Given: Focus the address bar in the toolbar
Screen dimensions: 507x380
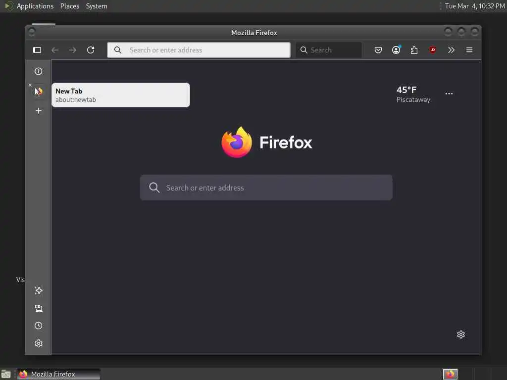Looking at the screenshot, I should click(x=199, y=50).
